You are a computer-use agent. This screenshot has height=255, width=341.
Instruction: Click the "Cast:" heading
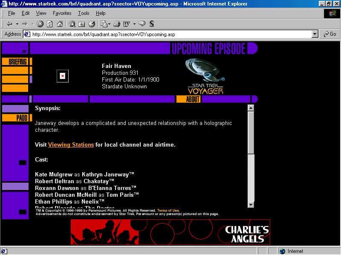tap(41, 160)
